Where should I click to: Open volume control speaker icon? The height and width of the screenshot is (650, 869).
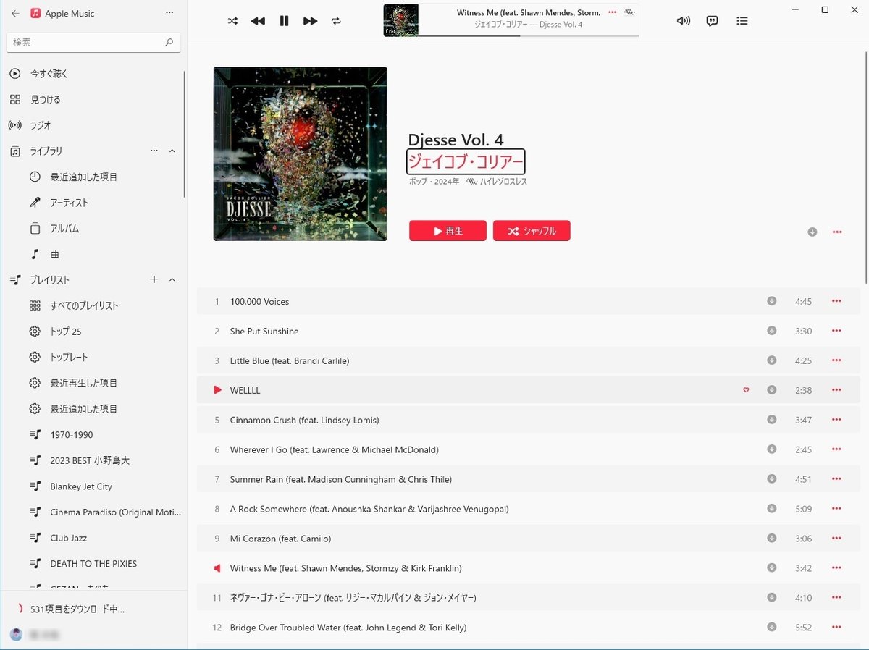[x=683, y=21]
